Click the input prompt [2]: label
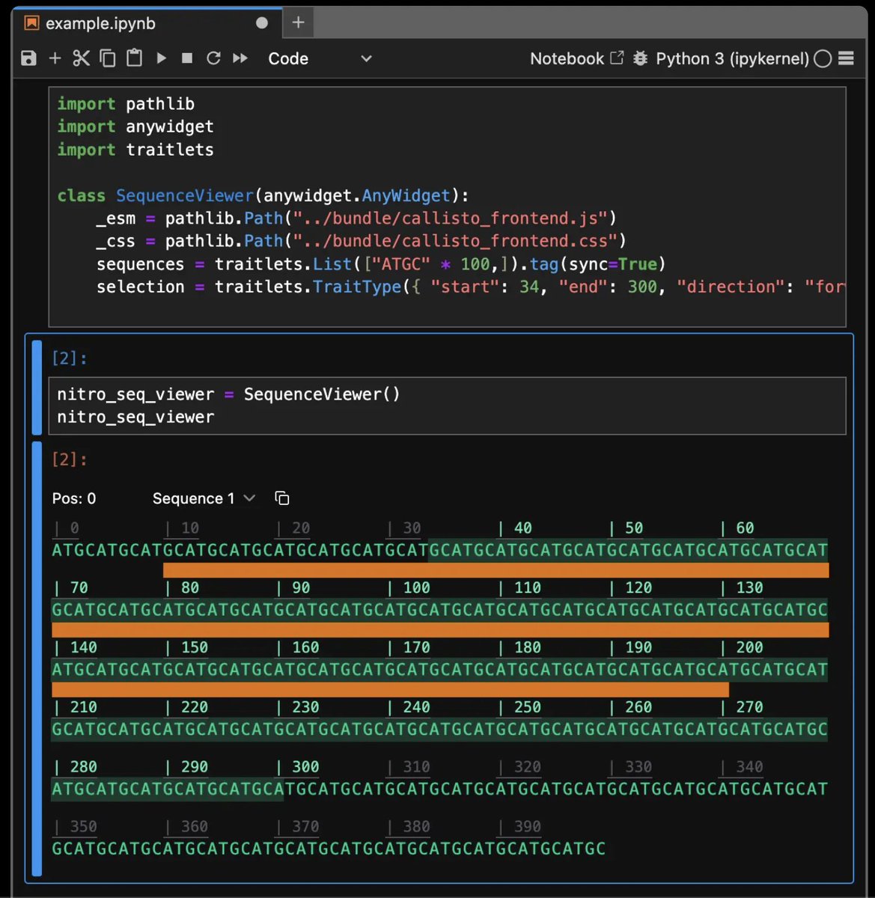Viewport: 875px width, 898px height. click(x=70, y=358)
